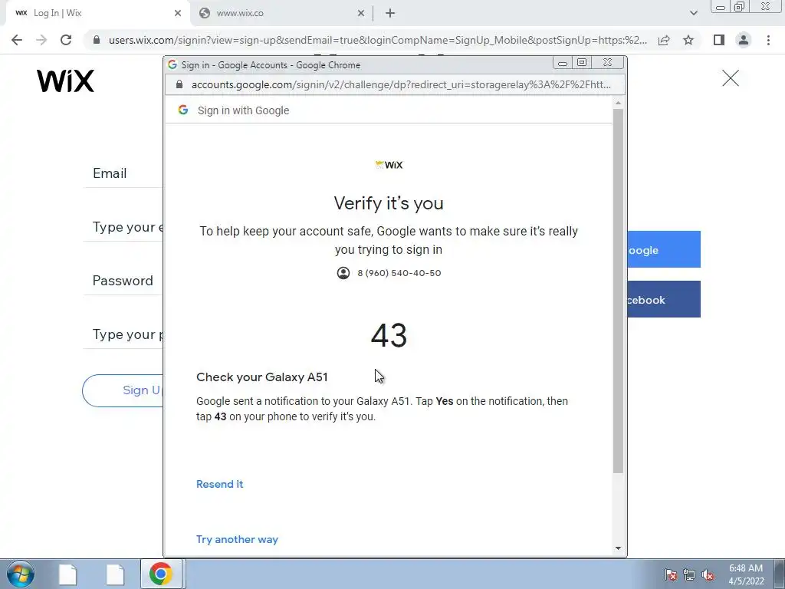The height and width of the screenshot is (589, 785).
Task: Open the Action Center flag tray icon
Action: tap(671, 574)
